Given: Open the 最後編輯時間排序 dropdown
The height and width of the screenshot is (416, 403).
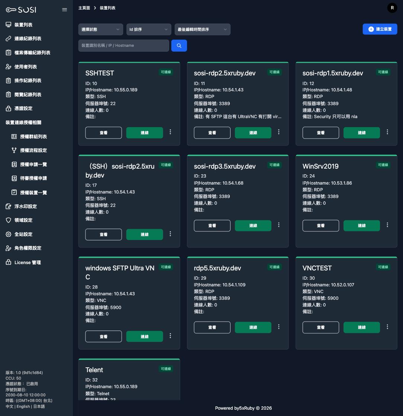Looking at the screenshot, I should tap(202, 29).
